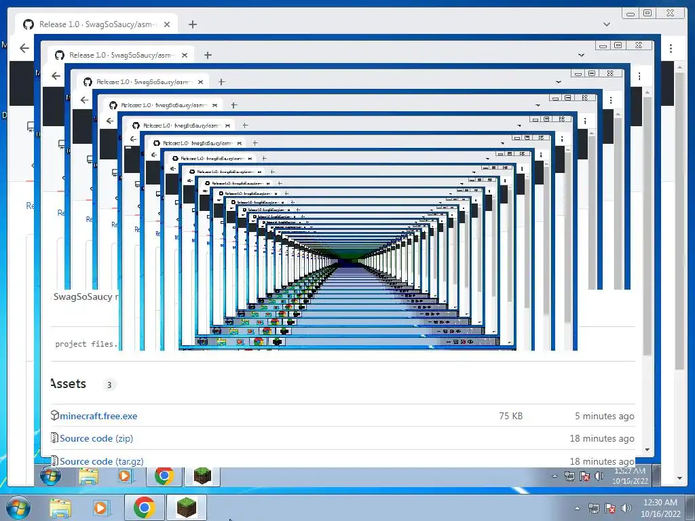Switch to Minecraft block app on bottom taskbar
Image resolution: width=695 pixels, height=521 pixels.
point(187,507)
